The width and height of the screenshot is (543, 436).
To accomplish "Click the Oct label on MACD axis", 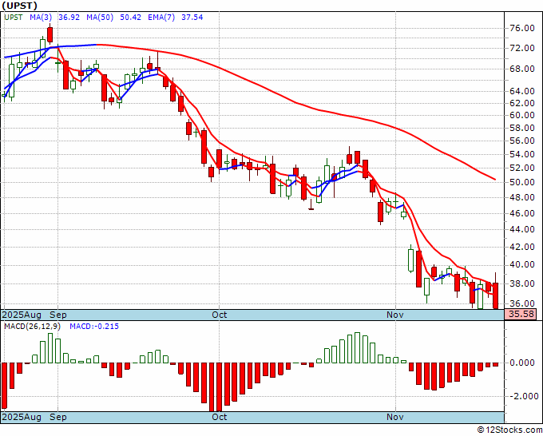I will tap(220, 417).
